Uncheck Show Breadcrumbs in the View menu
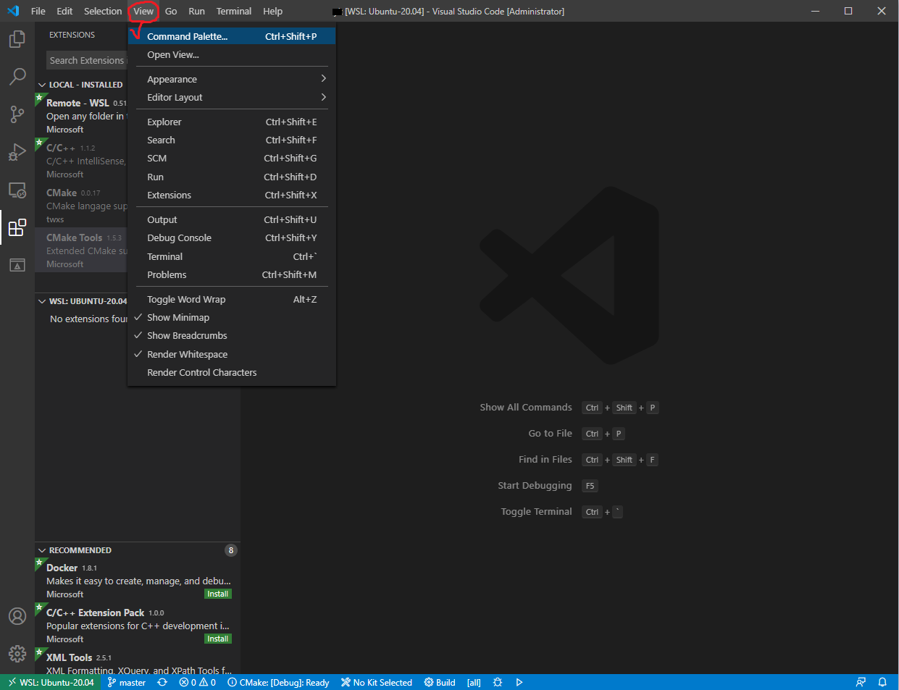 (187, 335)
